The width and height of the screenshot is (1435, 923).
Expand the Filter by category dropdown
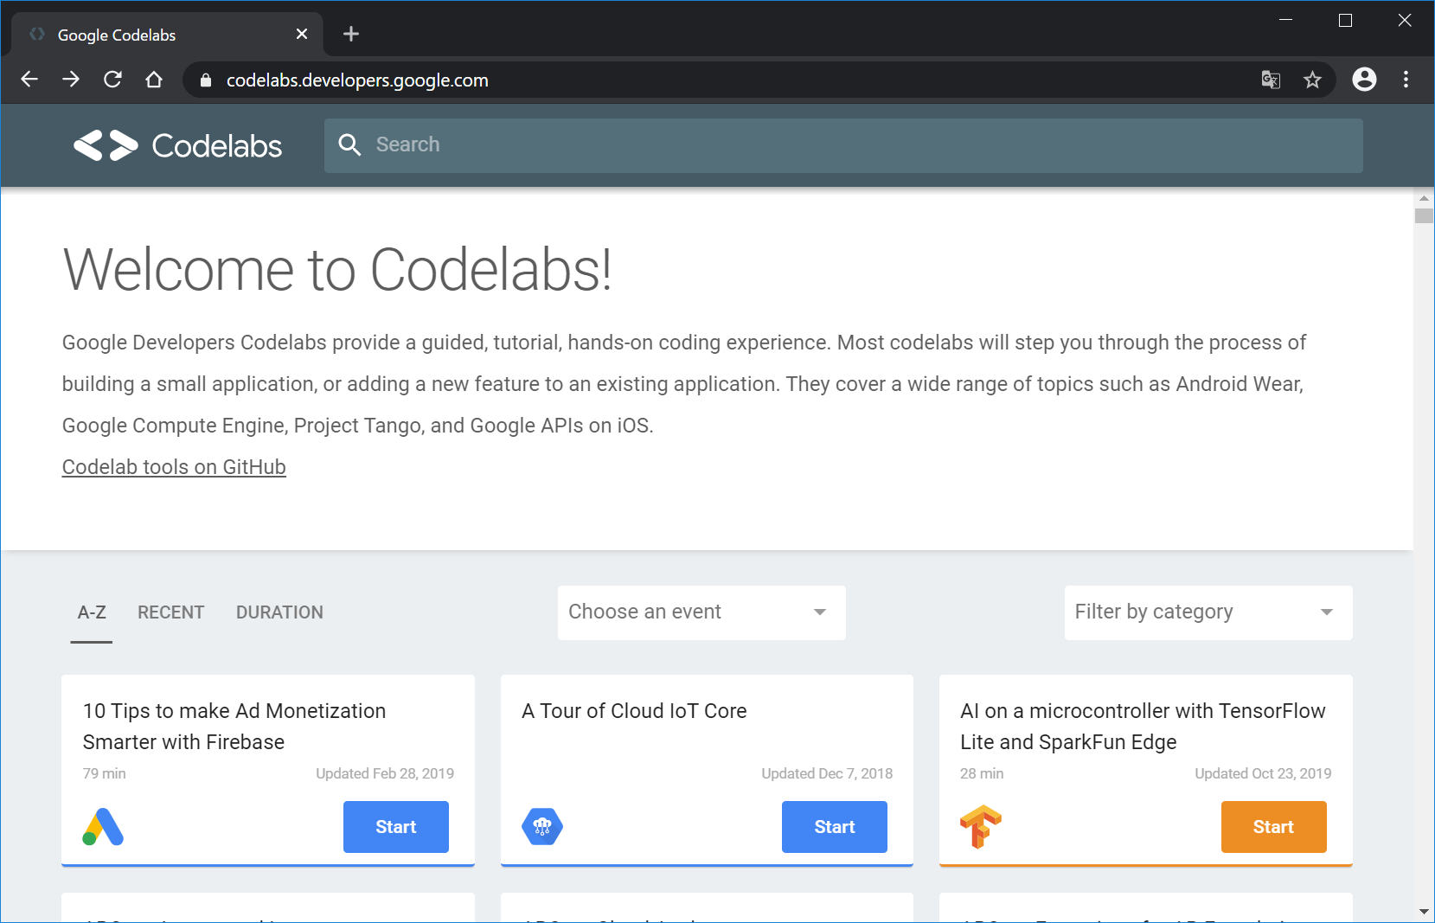tap(1208, 612)
